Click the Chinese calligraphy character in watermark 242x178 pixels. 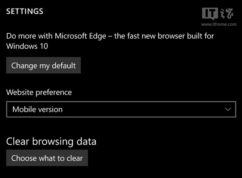(227, 14)
